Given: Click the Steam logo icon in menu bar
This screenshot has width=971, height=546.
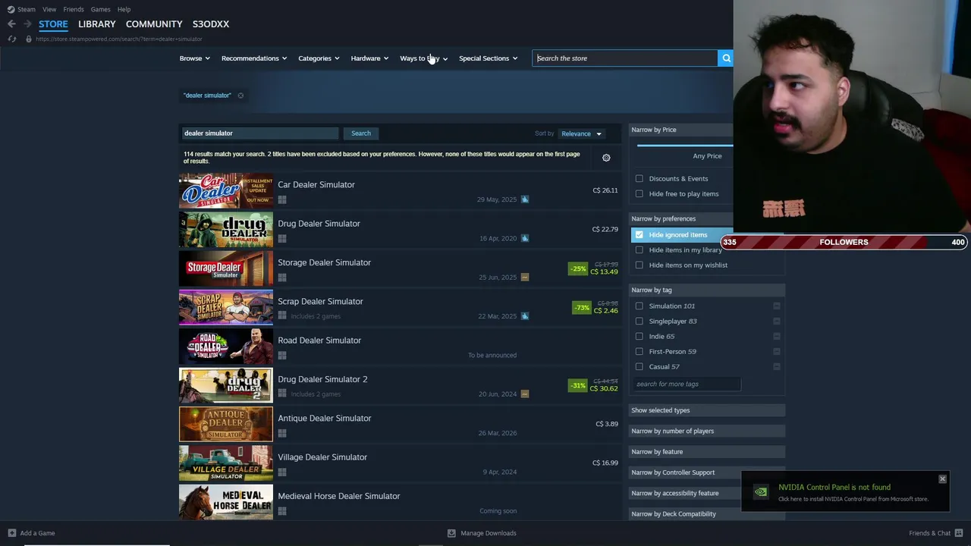Looking at the screenshot, I should coord(11,10).
